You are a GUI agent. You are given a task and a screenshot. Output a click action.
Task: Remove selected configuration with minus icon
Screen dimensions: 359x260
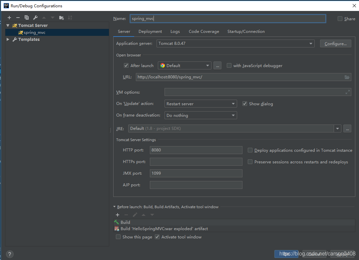18,18
